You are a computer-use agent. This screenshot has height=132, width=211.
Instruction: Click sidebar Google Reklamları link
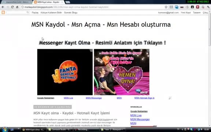point(139,111)
